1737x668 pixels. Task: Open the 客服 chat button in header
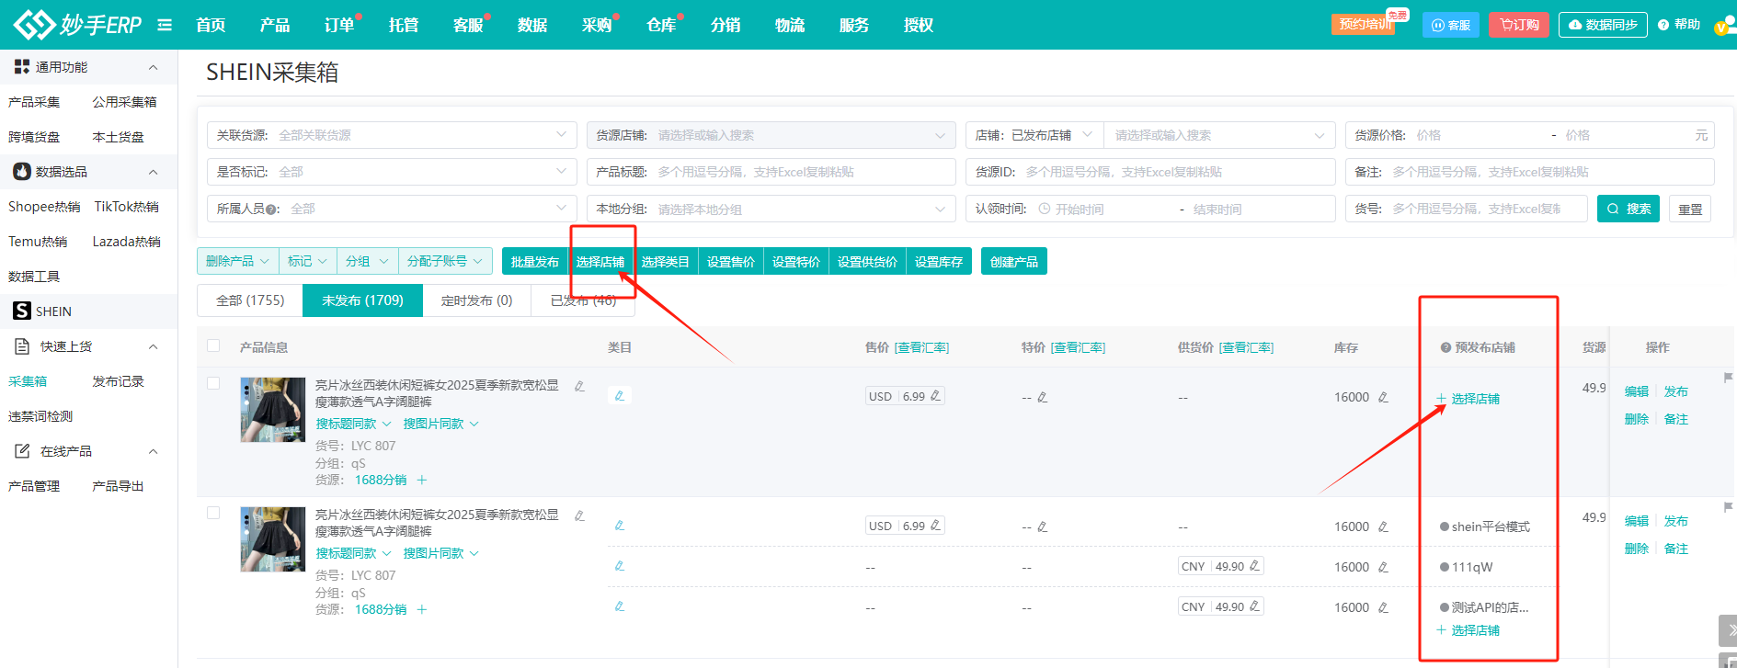[x=1451, y=25]
